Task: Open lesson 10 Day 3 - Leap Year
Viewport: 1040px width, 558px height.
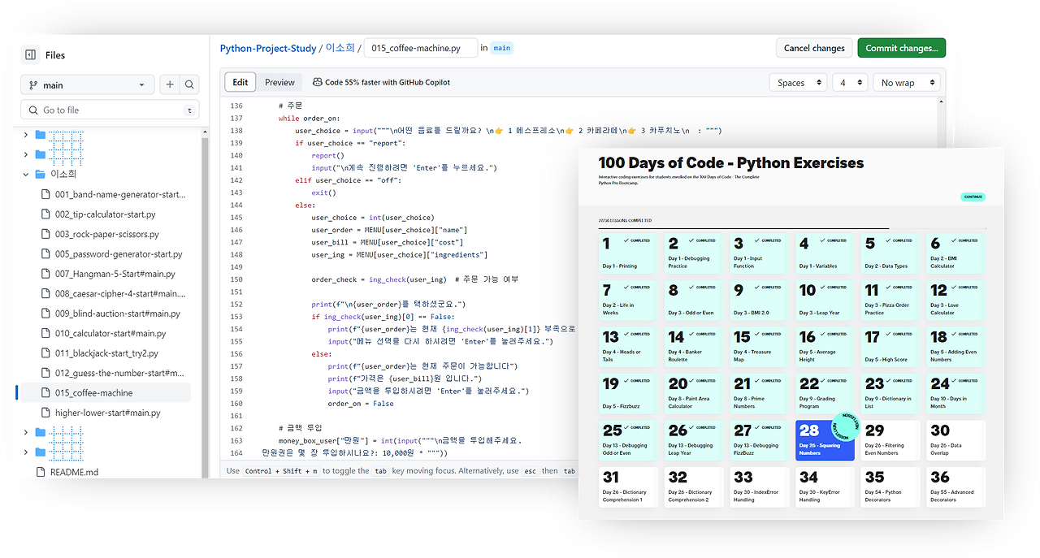Action: click(825, 300)
